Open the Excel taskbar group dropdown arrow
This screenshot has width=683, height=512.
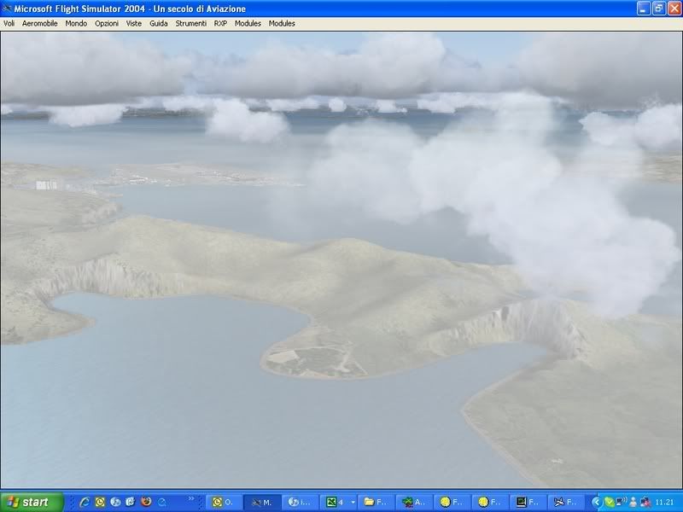tap(353, 503)
